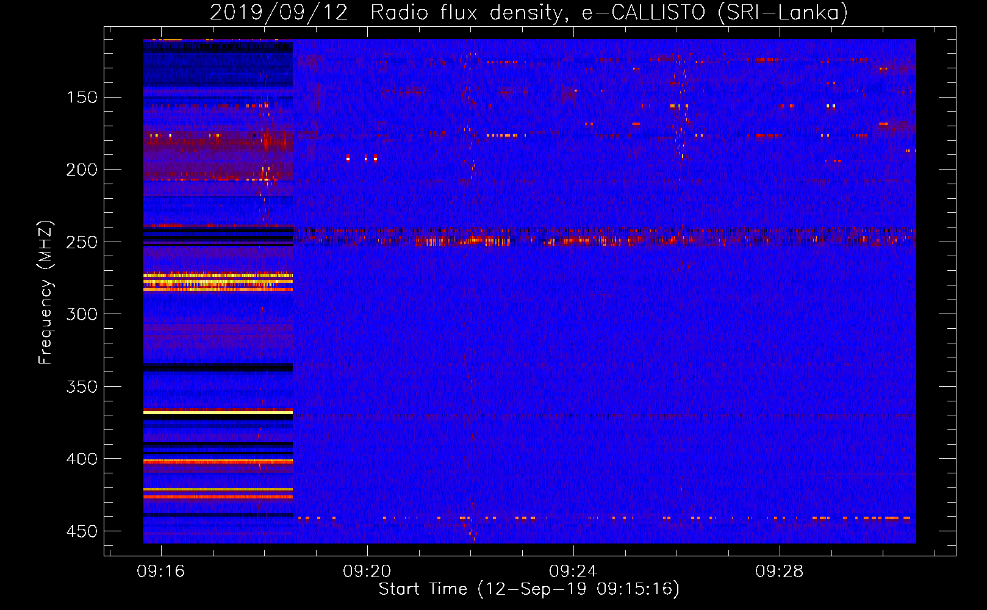Click the date "2019/09/12" in the title
987x610 pixels.
pyautogui.click(x=279, y=12)
